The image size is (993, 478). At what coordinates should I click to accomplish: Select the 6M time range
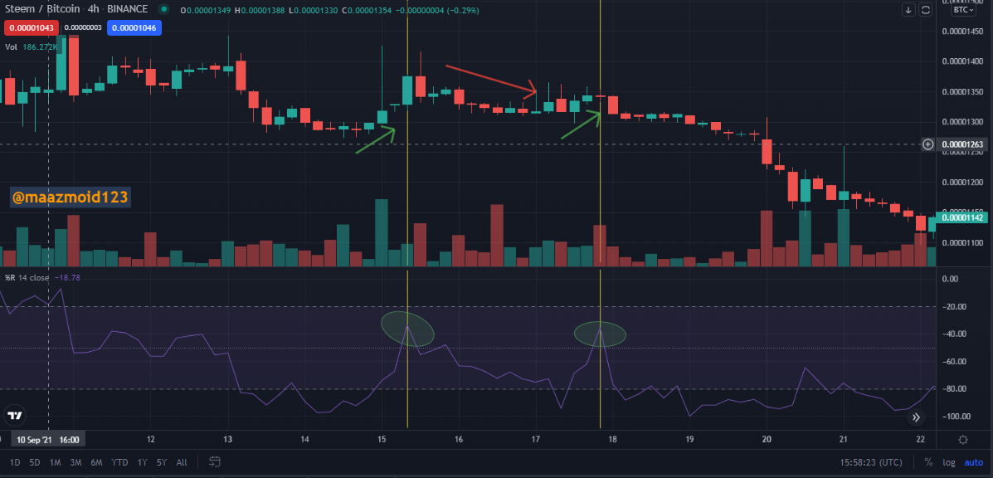[97, 462]
